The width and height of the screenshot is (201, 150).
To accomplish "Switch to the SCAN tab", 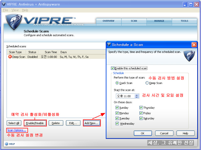I will click(134, 21).
